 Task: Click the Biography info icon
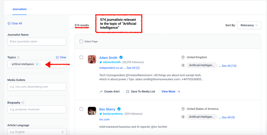point(23,103)
